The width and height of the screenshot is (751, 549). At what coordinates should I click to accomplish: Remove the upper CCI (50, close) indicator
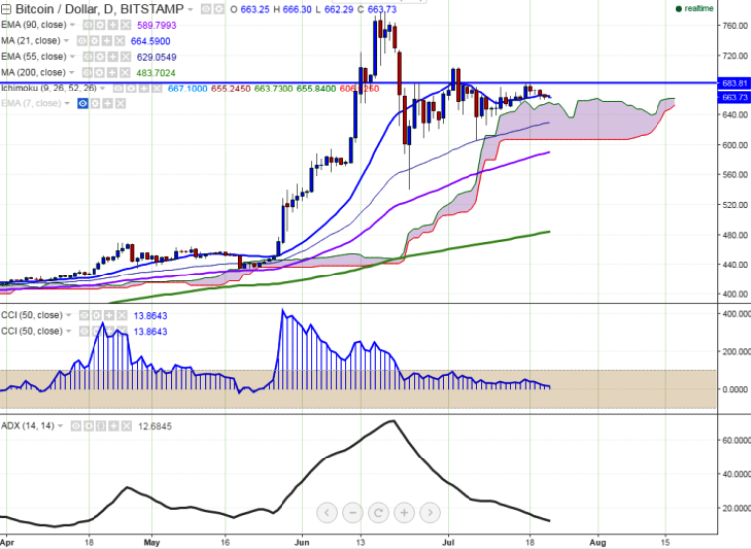pos(122,315)
